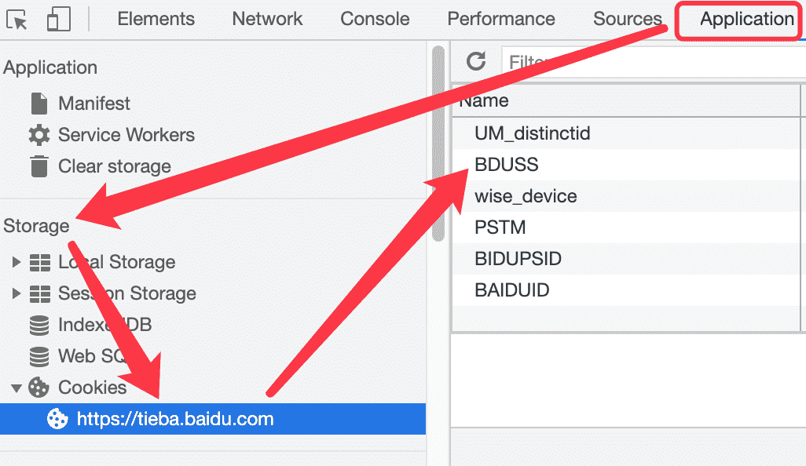Select the IndexedDB database icon
This screenshot has height=466, width=806.
(x=39, y=325)
